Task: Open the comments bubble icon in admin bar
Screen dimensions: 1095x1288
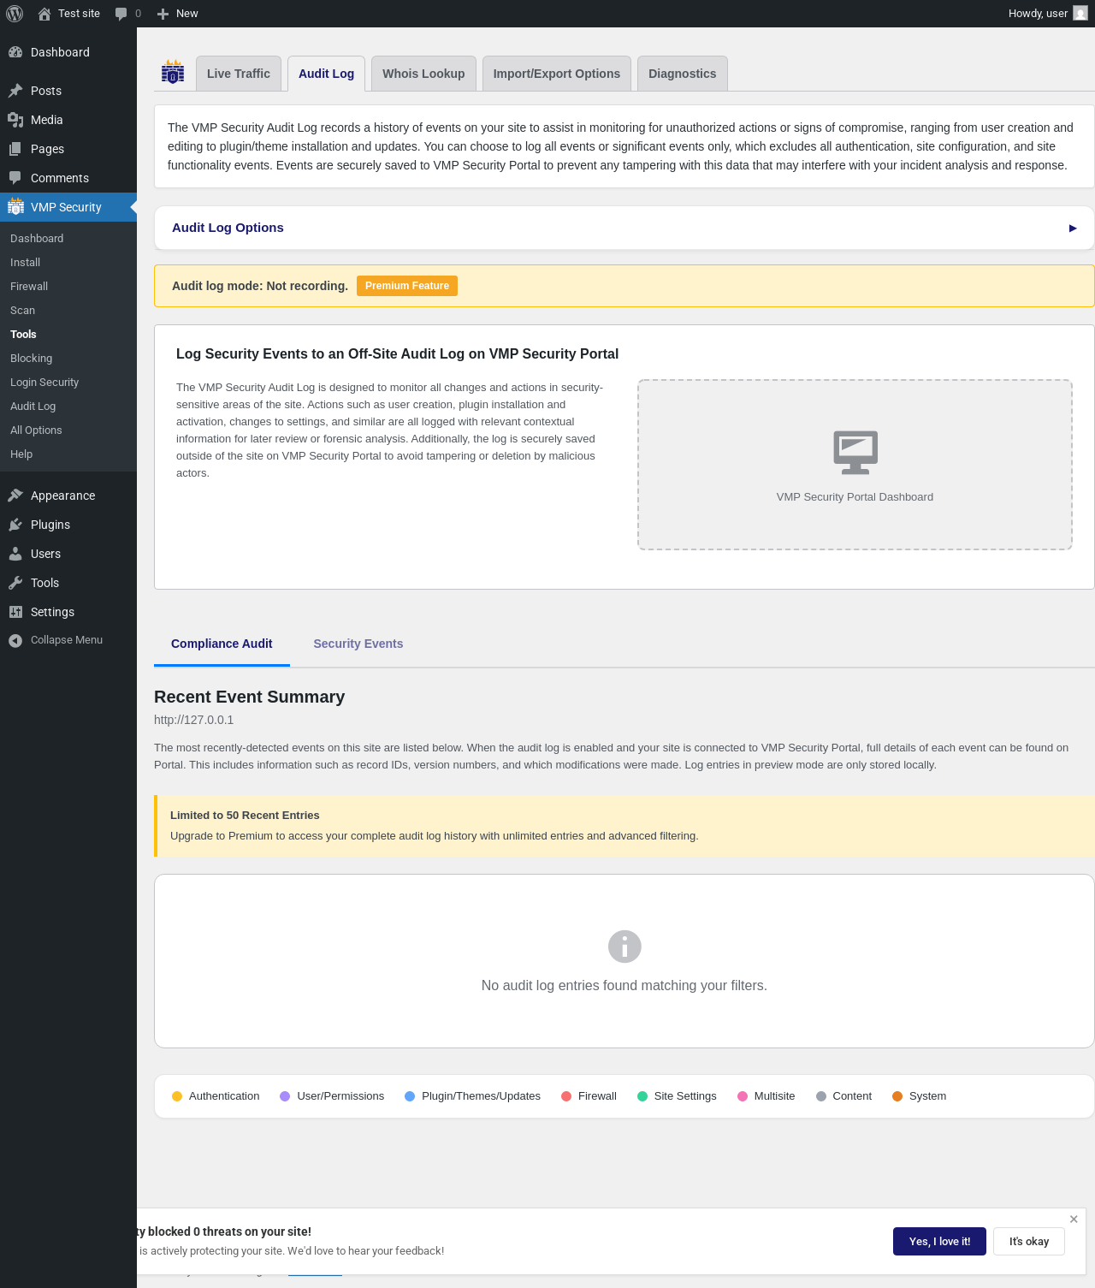Action: (121, 14)
